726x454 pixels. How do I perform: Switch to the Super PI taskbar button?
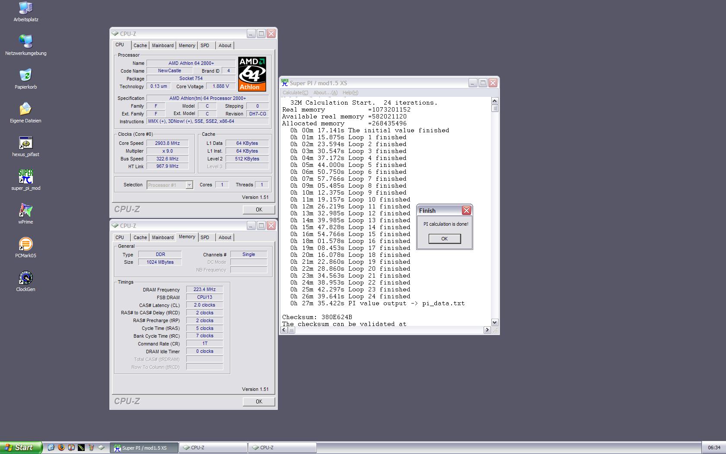tap(144, 448)
